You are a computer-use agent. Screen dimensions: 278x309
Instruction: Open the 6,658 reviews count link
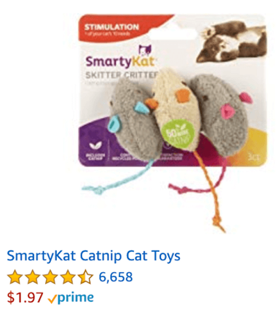click(x=116, y=277)
